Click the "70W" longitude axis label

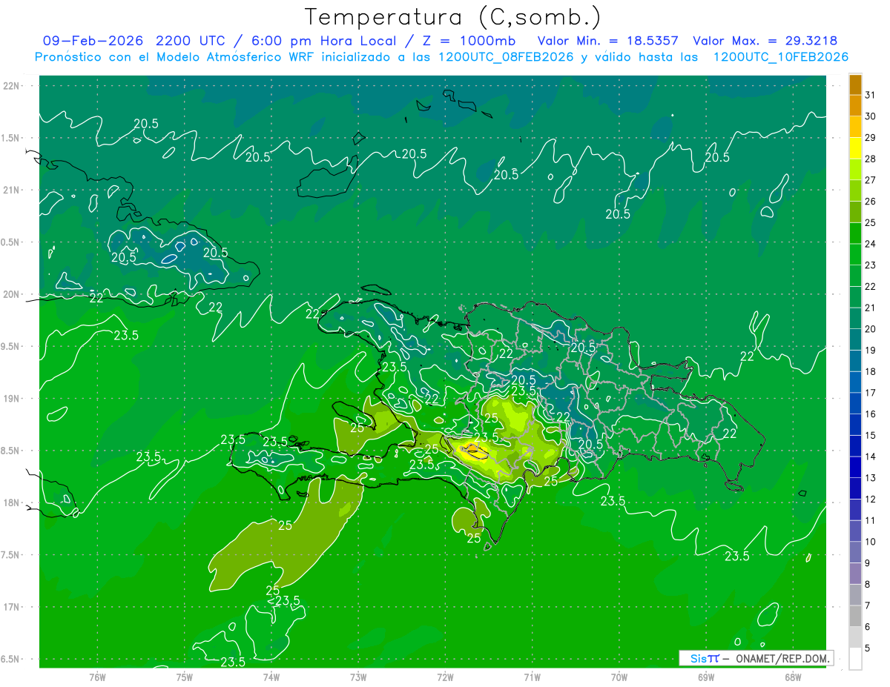[619, 677]
